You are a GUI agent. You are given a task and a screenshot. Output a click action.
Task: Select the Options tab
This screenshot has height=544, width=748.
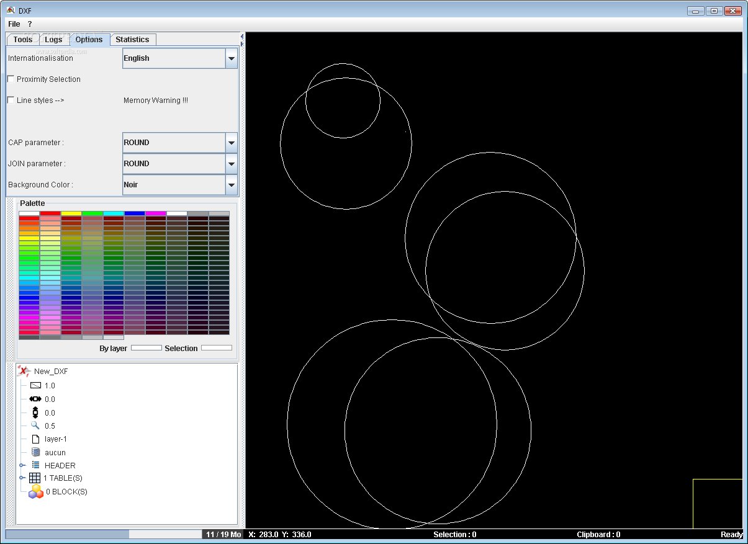point(89,40)
